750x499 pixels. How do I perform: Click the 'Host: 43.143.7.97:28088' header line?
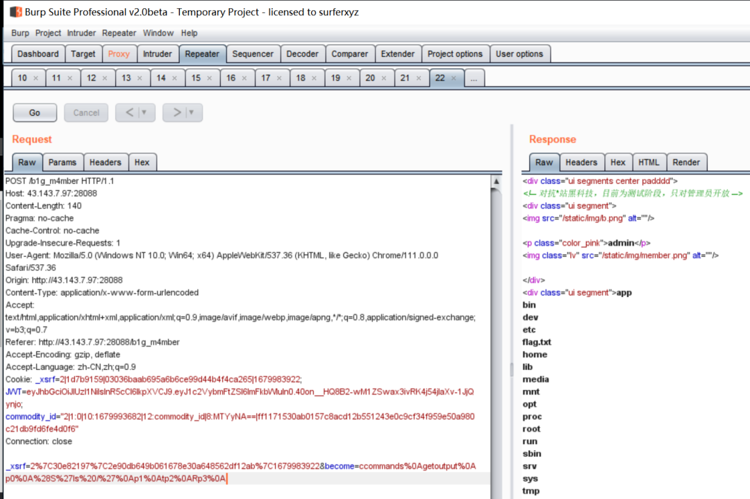pos(51,194)
